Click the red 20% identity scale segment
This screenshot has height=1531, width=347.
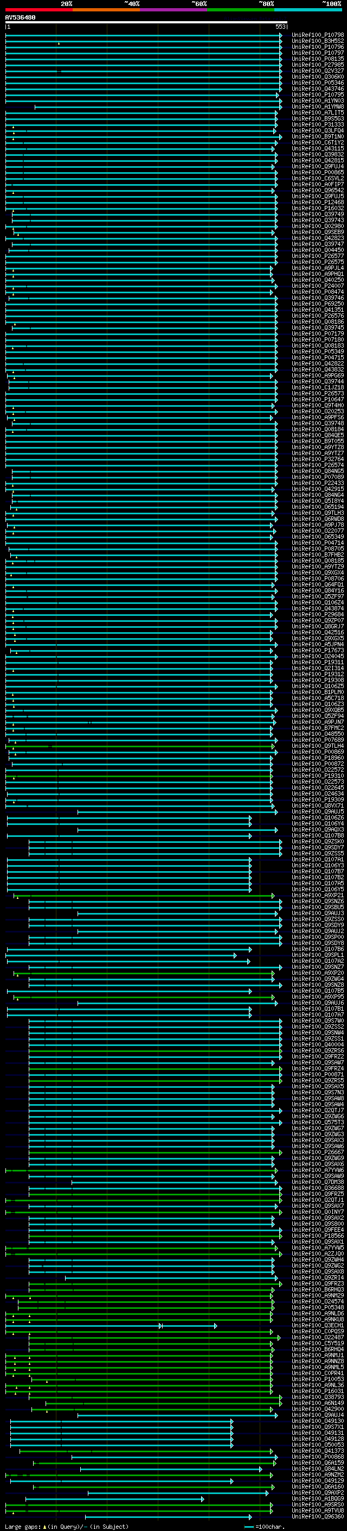[x=39, y=10]
